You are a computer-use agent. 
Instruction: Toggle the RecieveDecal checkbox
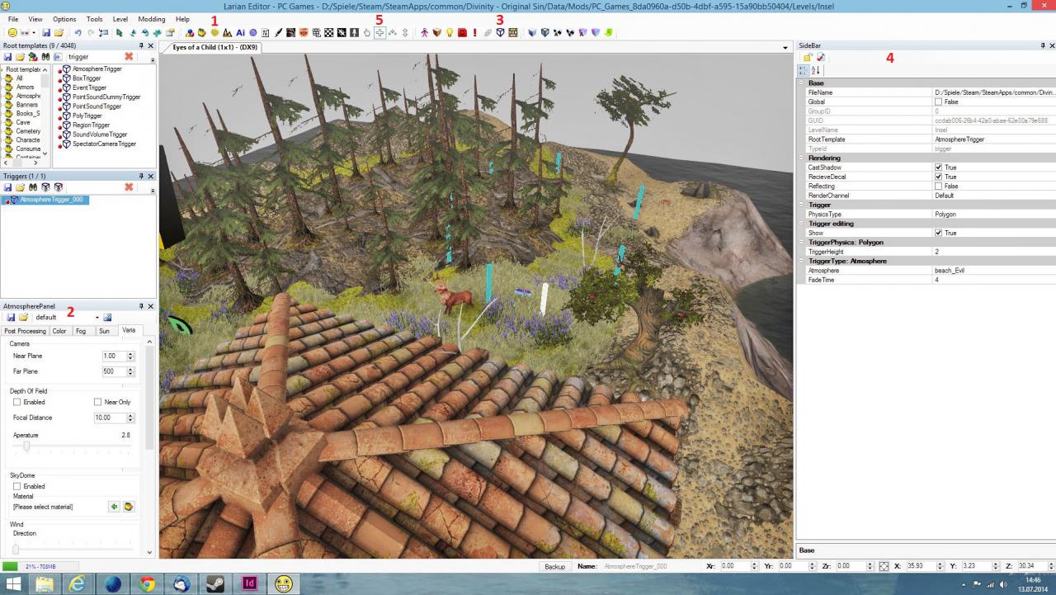click(x=938, y=177)
